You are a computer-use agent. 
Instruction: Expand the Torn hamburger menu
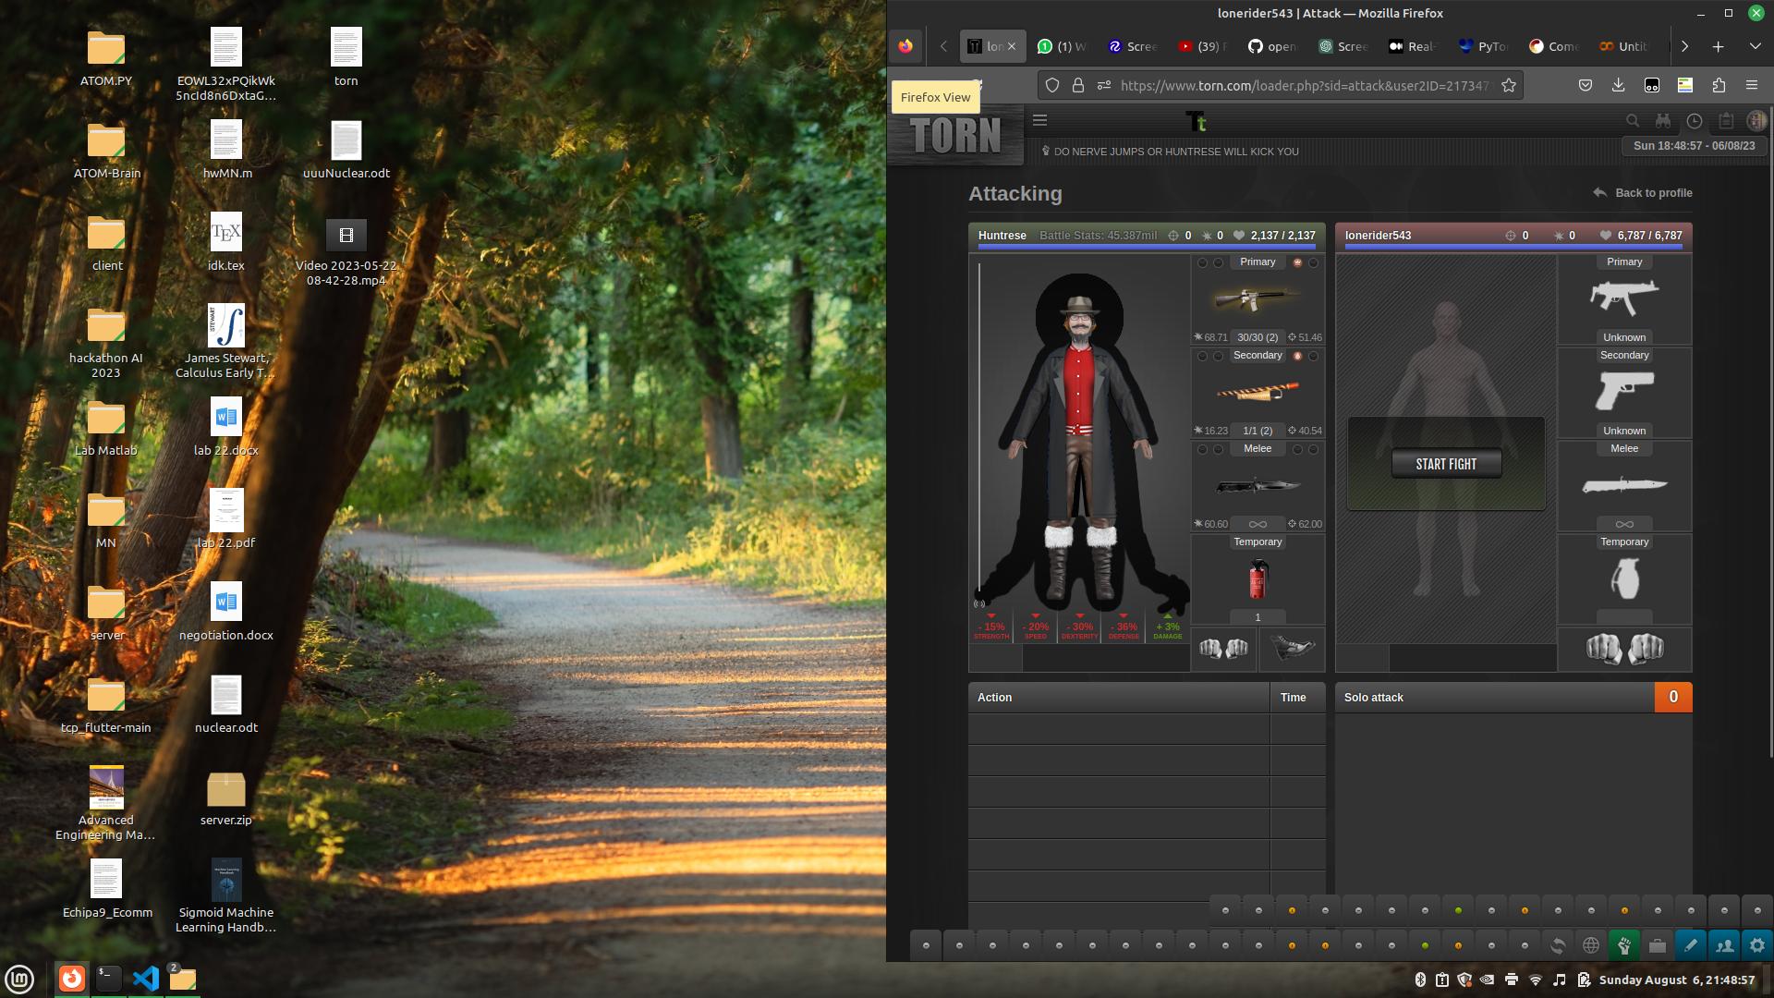[1039, 119]
